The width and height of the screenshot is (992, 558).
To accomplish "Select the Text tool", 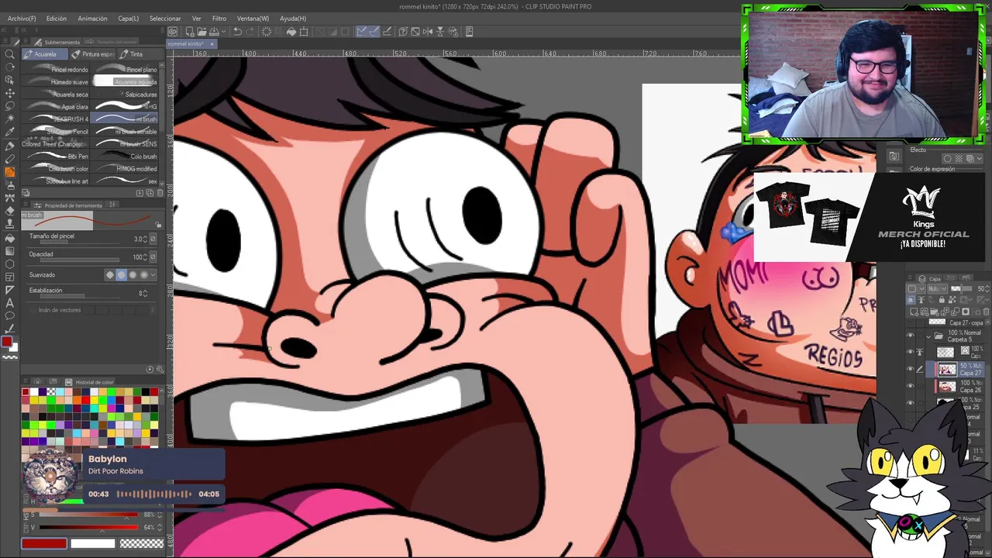I will pyautogui.click(x=9, y=303).
